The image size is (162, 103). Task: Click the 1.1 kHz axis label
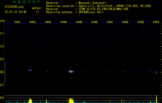pyautogui.click(x=2, y=33)
